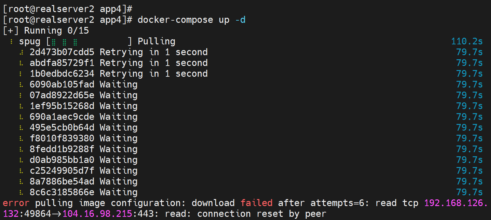Click the blue "-d" flag

tap(240, 20)
